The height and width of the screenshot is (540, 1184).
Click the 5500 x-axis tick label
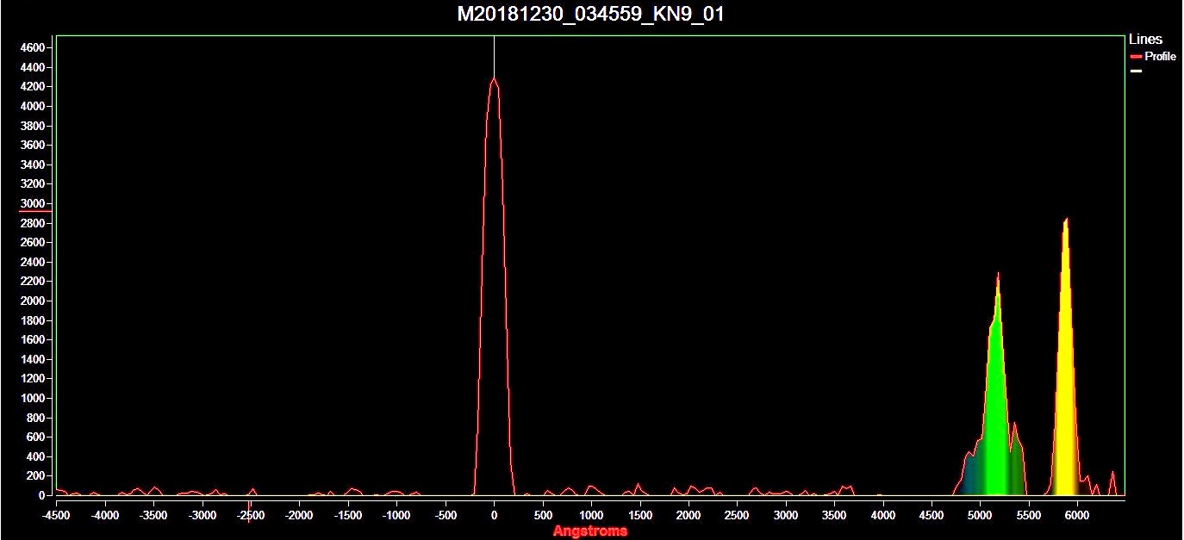tap(1028, 515)
